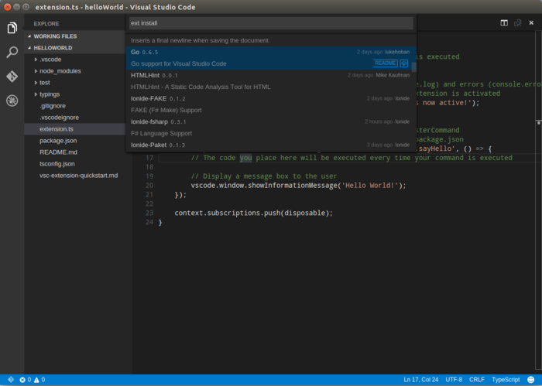Screen dimensions: 542x386
Task: Open the Explorer view in activity bar
Action: pos(12,28)
